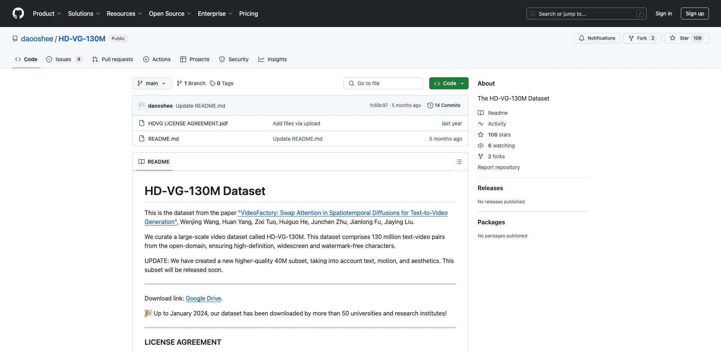This screenshot has width=721, height=353.
Task: Open the Update README.md latest commit message
Action: tap(201, 106)
